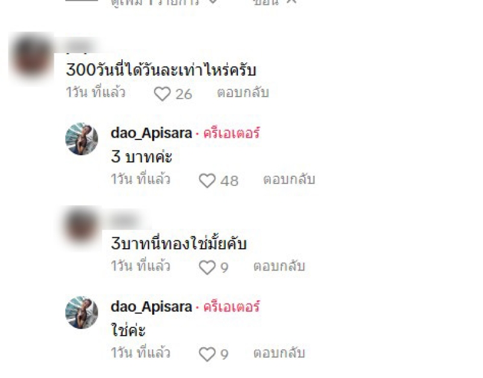Click the 48 like count
This screenshot has height=378, width=483.
(229, 181)
